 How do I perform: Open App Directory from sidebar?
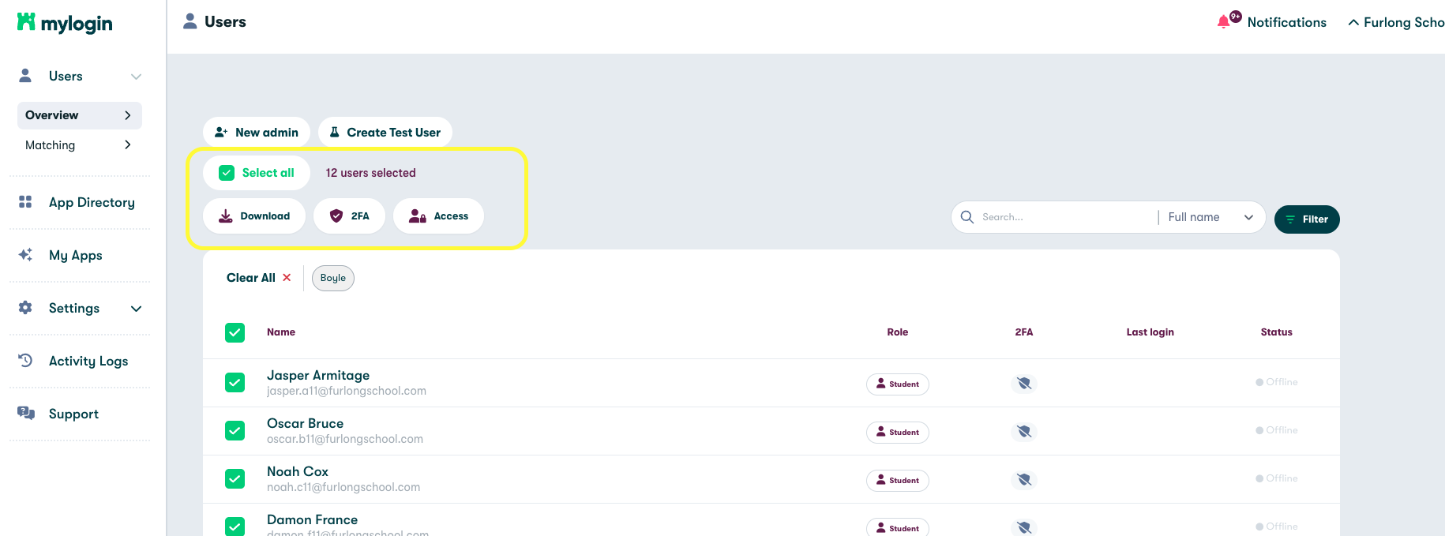tap(91, 203)
